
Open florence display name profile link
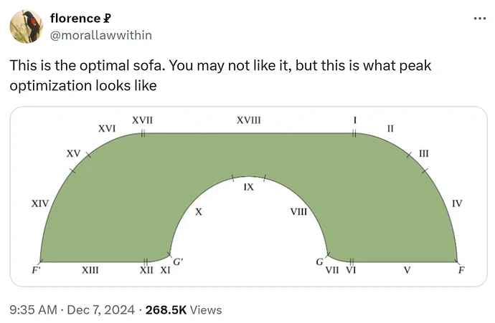coord(75,19)
